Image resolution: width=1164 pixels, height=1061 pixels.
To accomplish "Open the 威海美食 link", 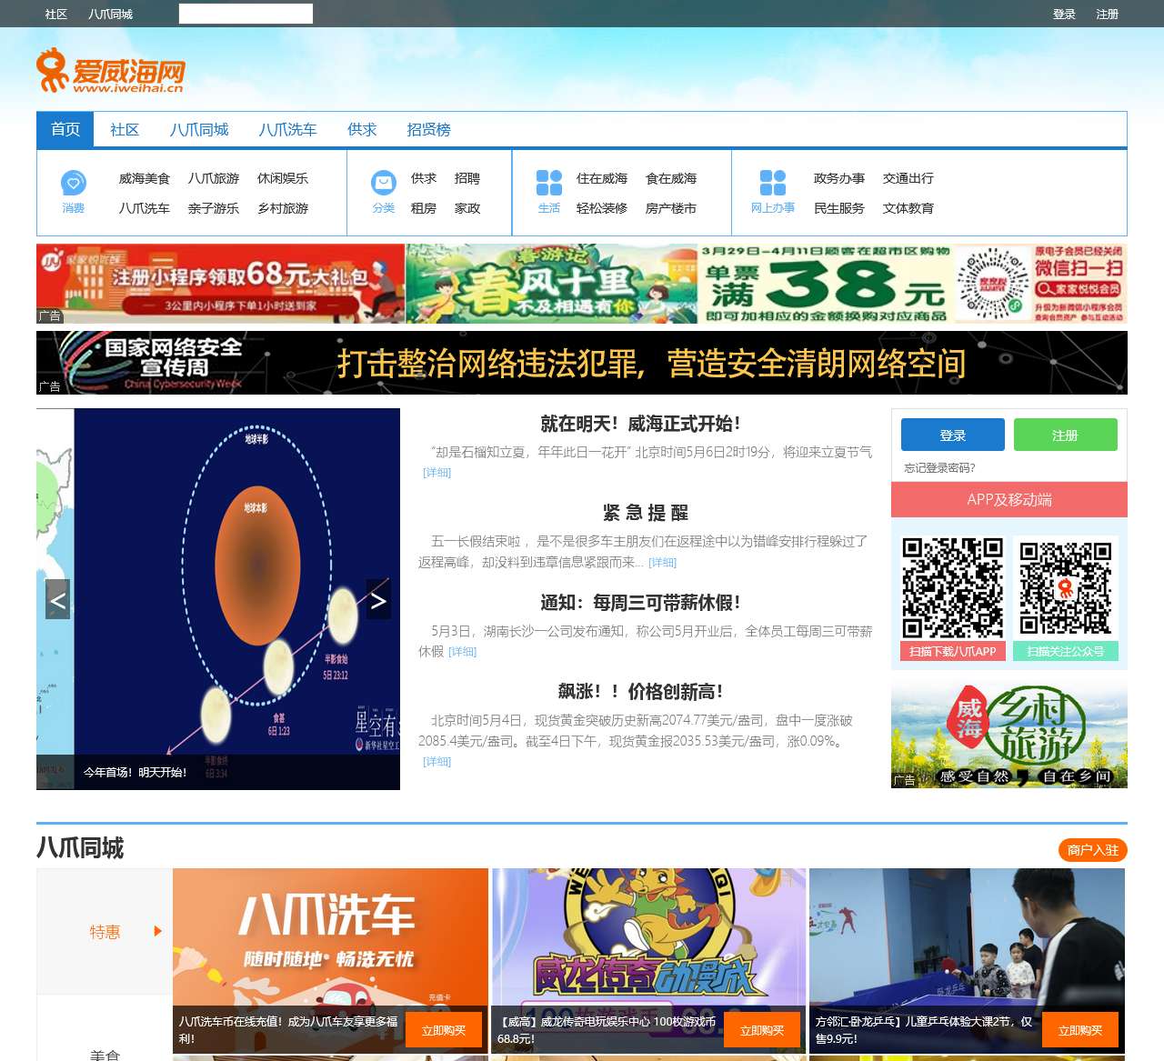I will [x=145, y=178].
